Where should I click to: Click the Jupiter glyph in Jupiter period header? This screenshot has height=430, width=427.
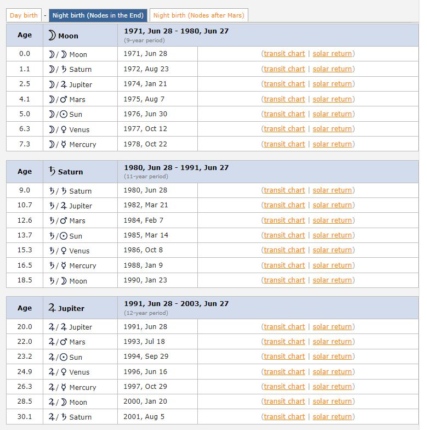pos(52,308)
